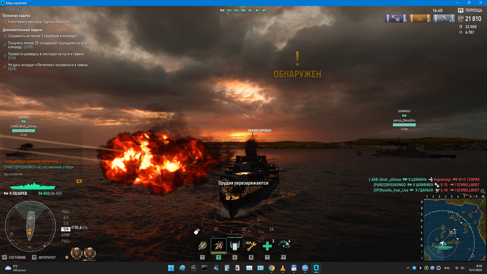Click ally [PAREO]MISSKONGO in team list

point(389,185)
